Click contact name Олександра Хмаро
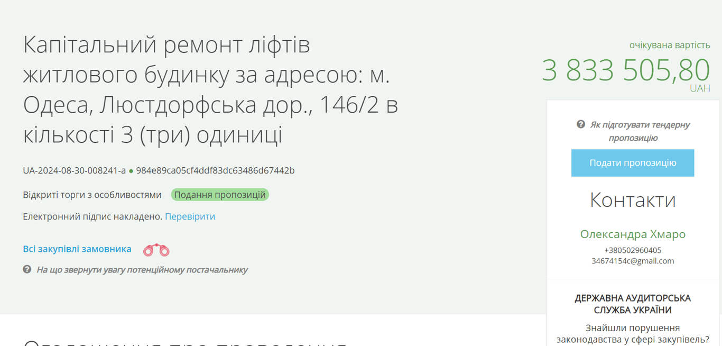The width and height of the screenshot is (722, 346). point(632,234)
